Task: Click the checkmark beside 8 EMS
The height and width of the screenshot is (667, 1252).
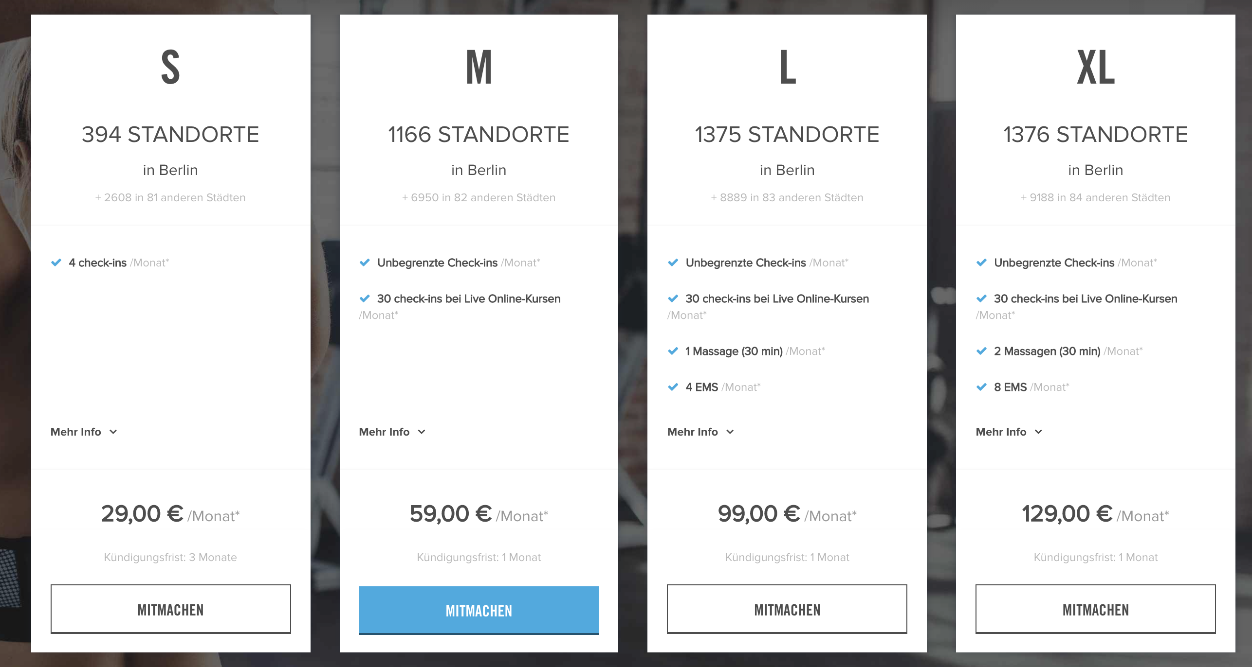Action: click(x=982, y=387)
